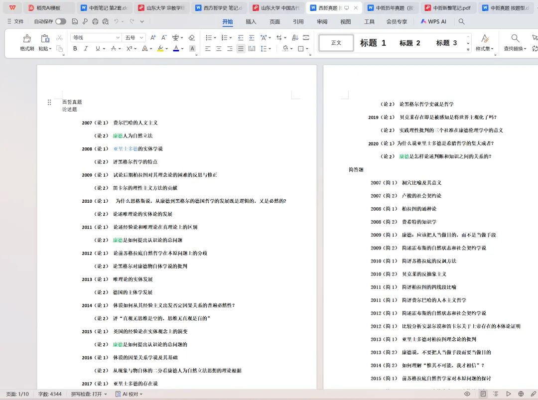The image size is (538, 400).
Task: Select center alignment
Action: point(219,48)
